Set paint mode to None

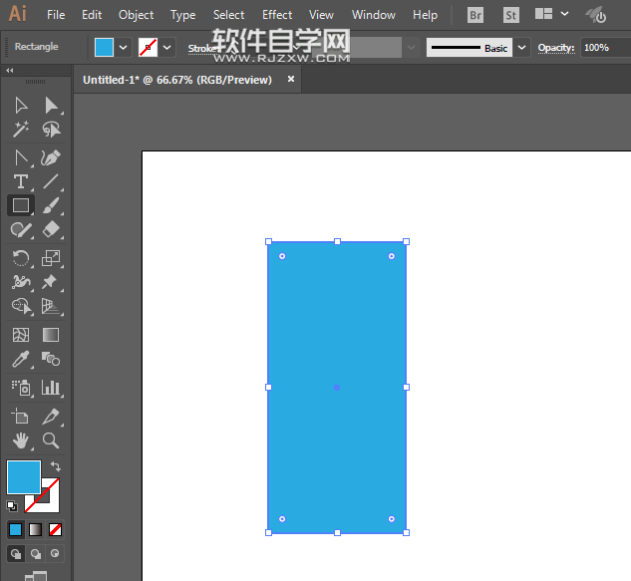point(56,529)
